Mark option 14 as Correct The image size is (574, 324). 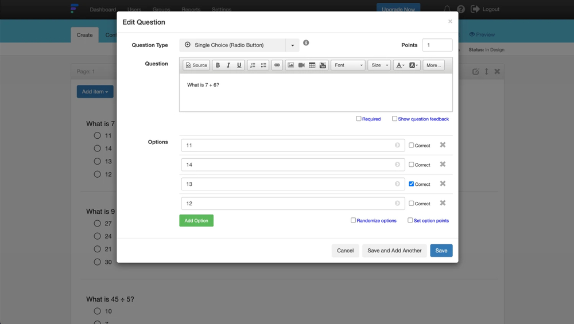[411, 165]
